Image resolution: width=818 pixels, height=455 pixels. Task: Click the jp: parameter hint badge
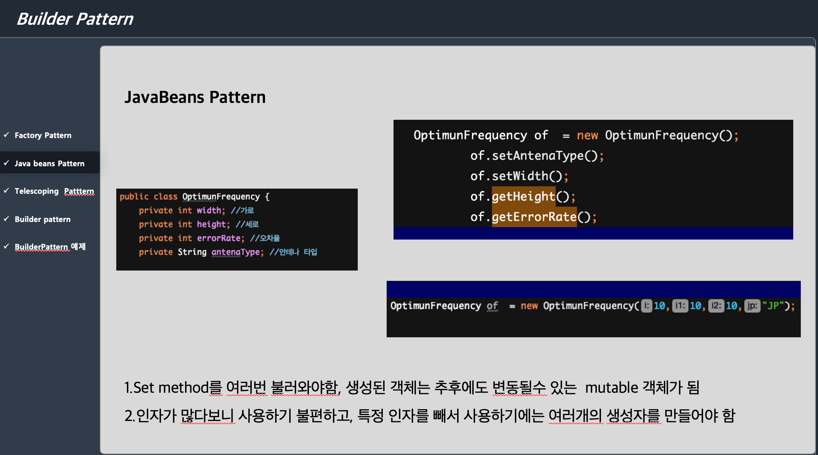pos(752,306)
